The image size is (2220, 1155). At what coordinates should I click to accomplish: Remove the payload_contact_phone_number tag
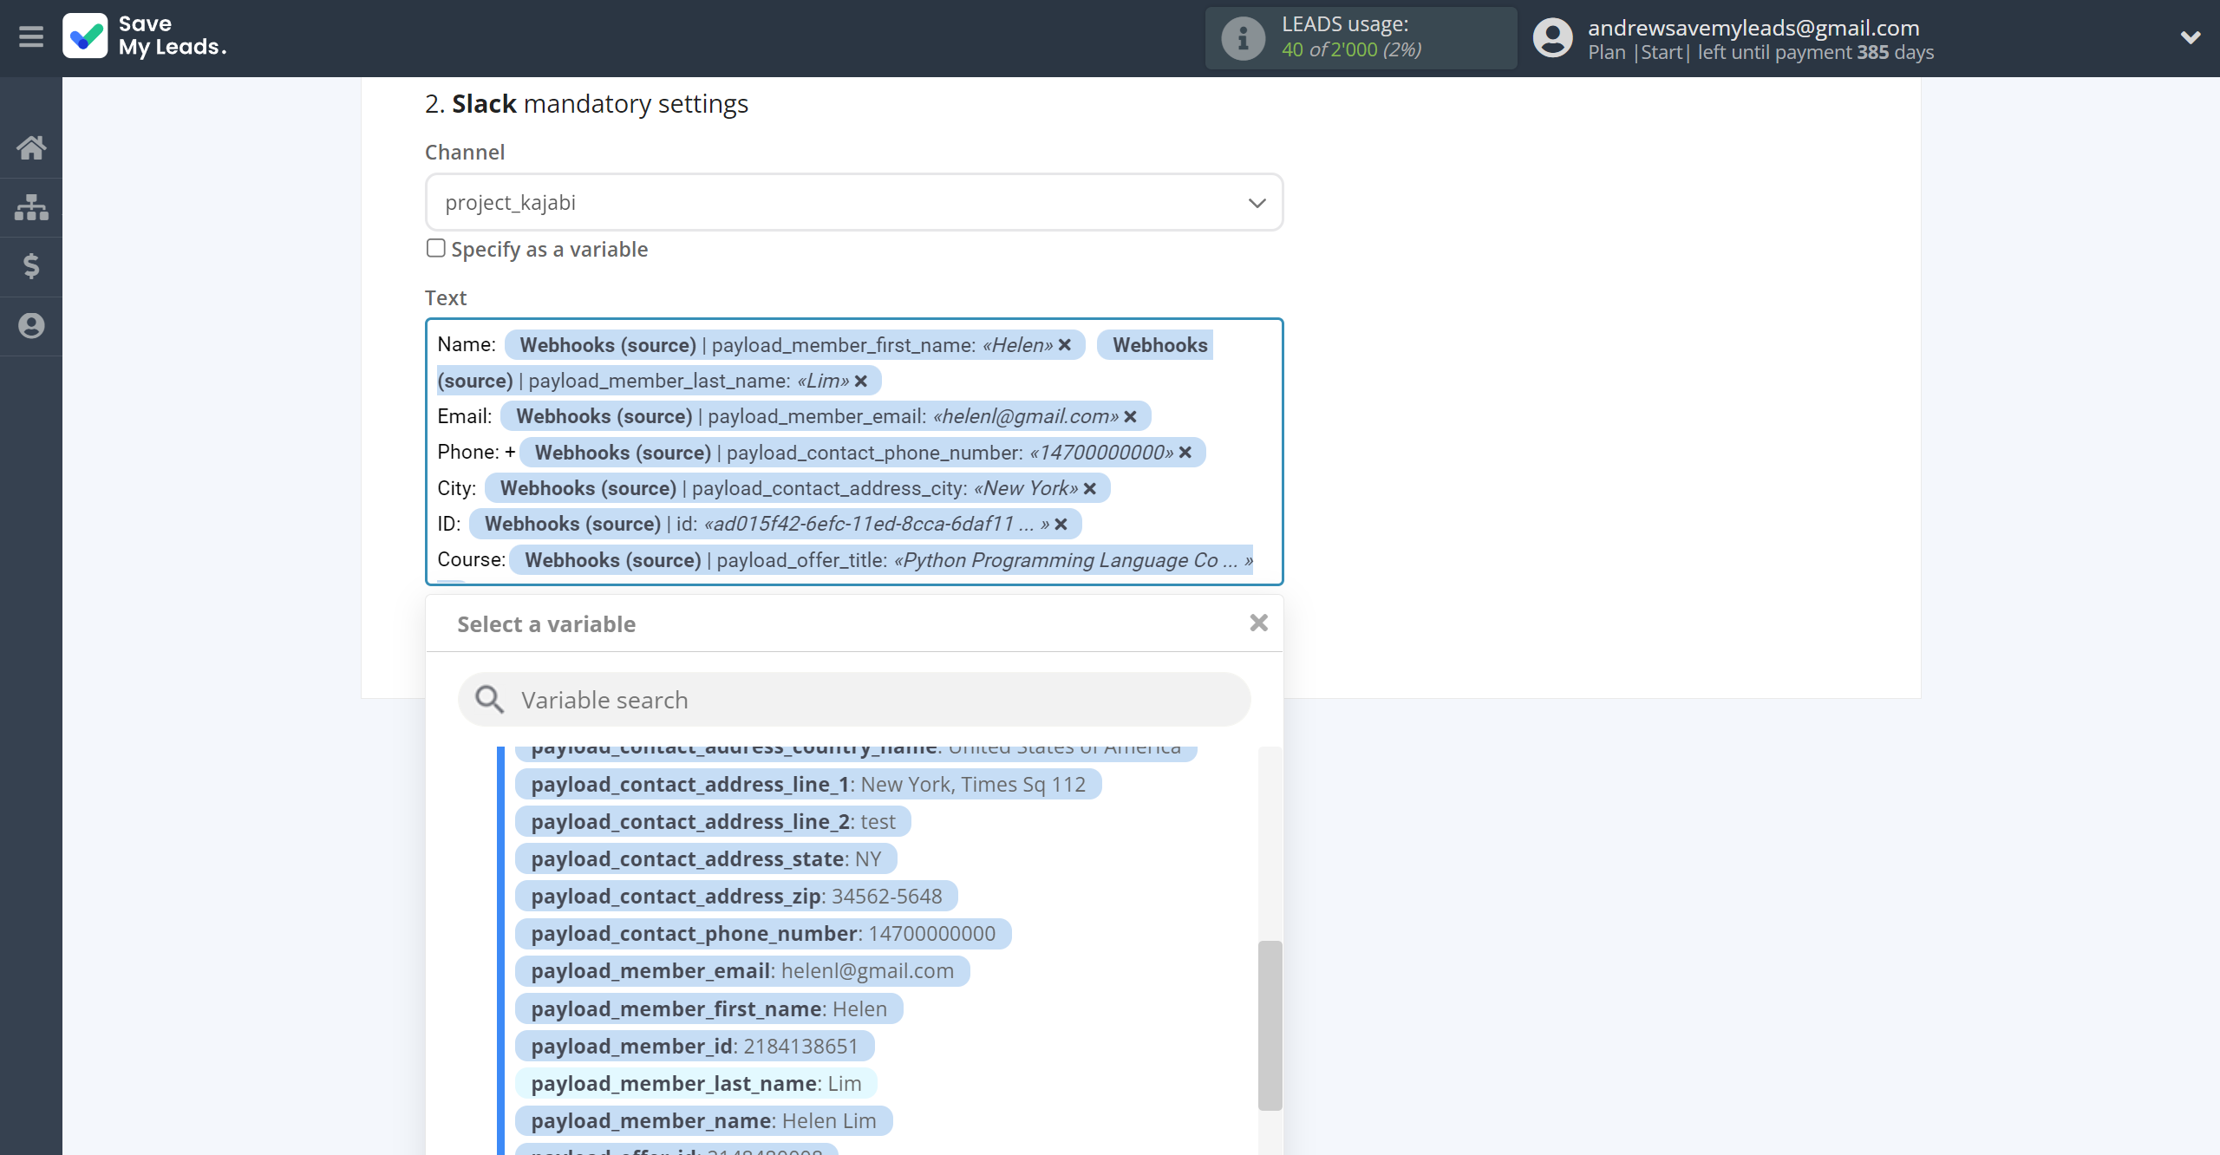point(1185,453)
